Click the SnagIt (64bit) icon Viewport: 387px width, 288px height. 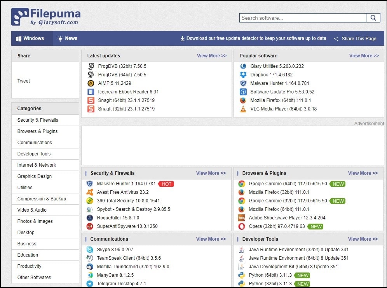coord(91,100)
